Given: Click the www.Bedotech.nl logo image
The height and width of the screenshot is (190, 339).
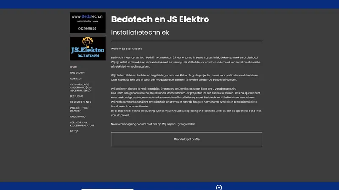Looking at the screenshot, I should tap(88, 23).
